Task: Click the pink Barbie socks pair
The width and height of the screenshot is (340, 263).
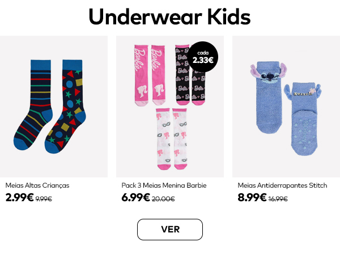Action: (x=150, y=75)
